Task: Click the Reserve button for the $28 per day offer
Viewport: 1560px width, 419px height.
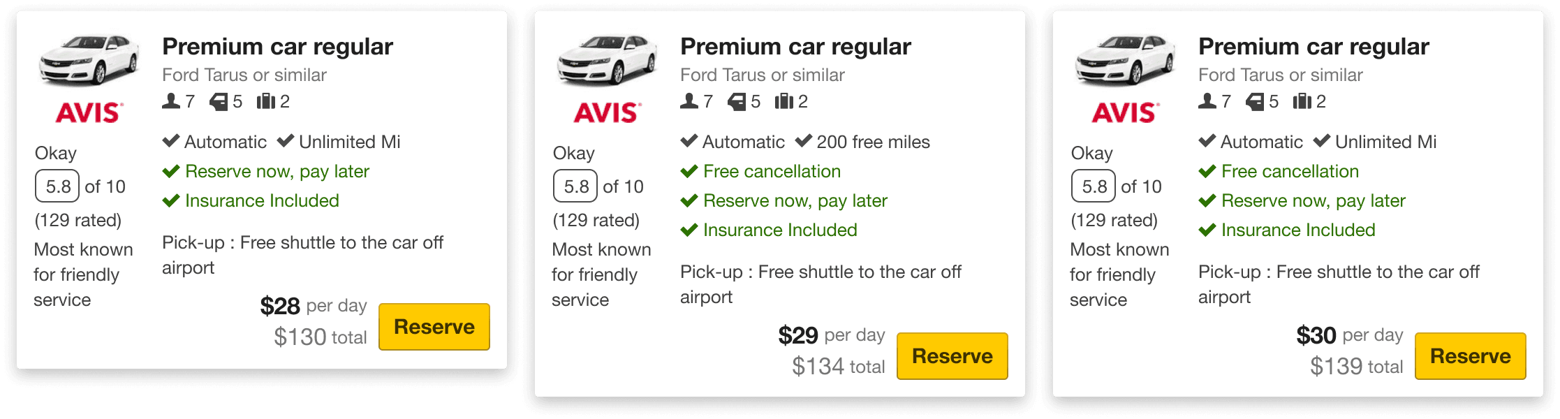Action: pyautogui.click(x=434, y=327)
